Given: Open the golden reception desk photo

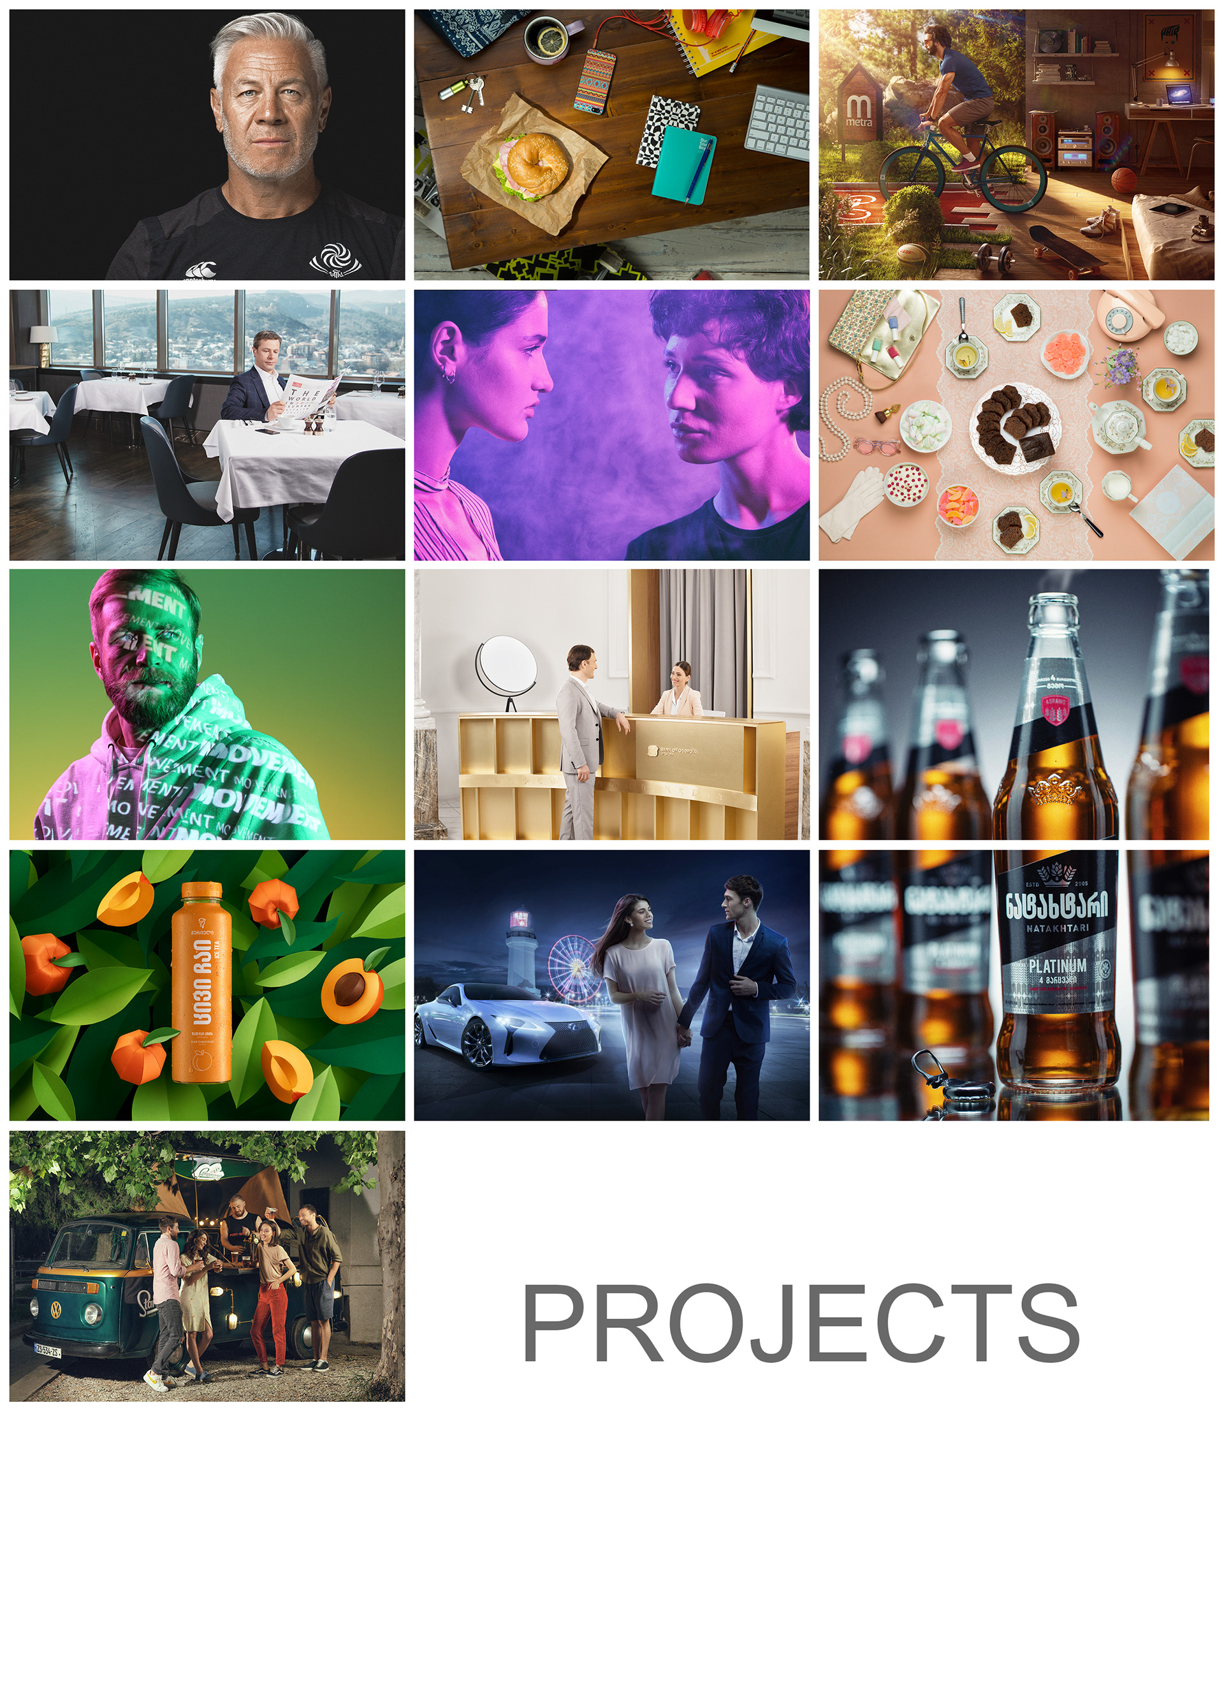Looking at the screenshot, I should click(x=611, y=705).
